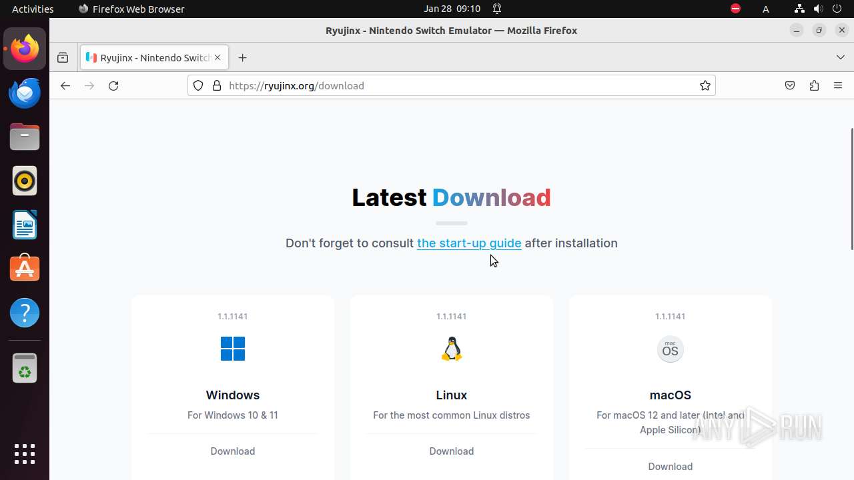Open the Trash in the dock

click(x=25, y=368)
